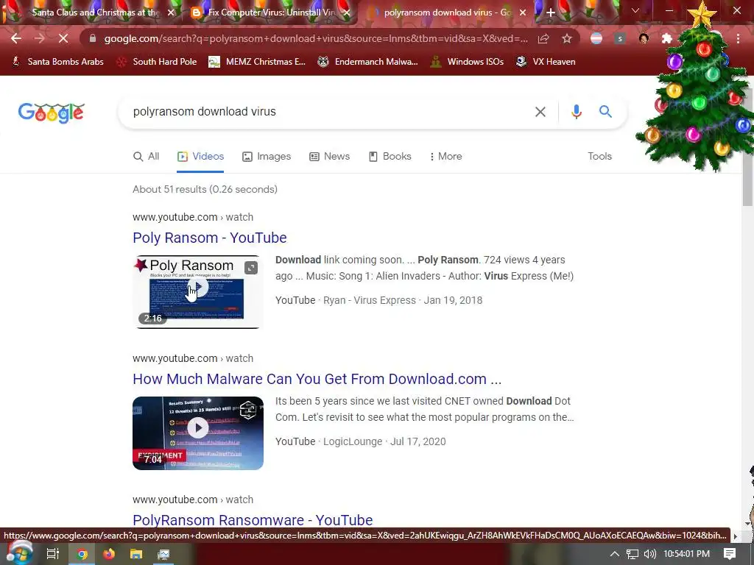Open the South Hard Pole bookmark
The image size is (754, 565).
click(x=157, y=62)
